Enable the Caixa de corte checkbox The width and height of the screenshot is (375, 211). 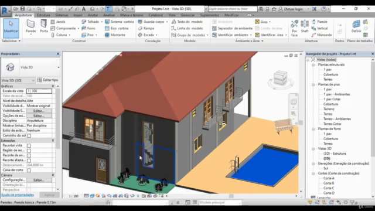tap(29, 170)
